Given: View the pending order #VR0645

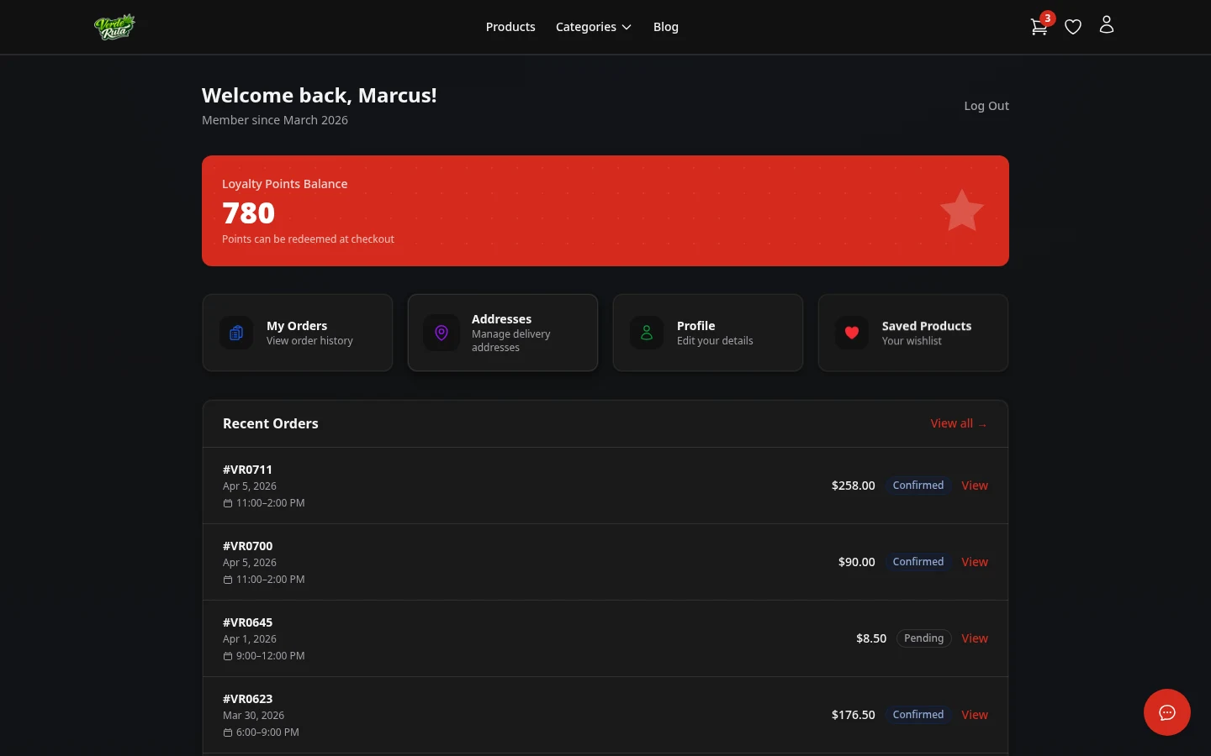Looking at the screenshot, I should point(974,638).
